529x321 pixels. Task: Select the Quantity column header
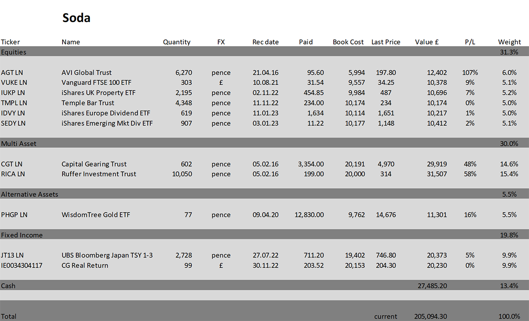177,42
